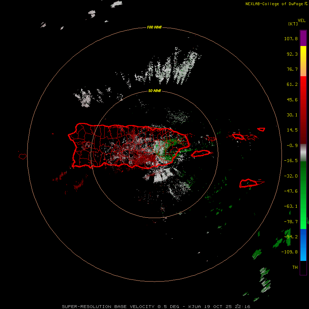Image resolution: width=309 pixels, height=309 pixels.
Task: Click the 92.3 velocity scale value
Action: click(292, 54)
